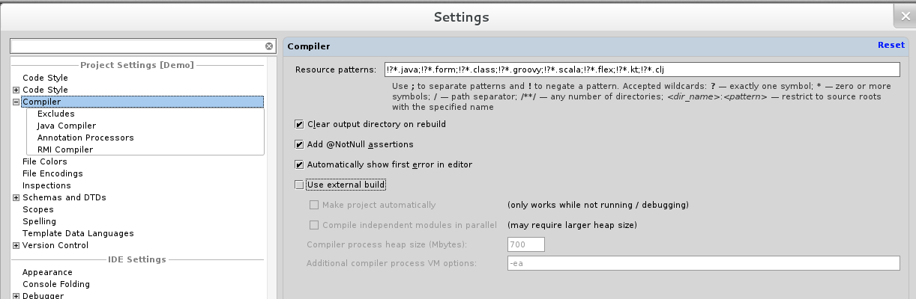Clear the settings search field
The image size is (916, 299).
(x=269, y=46)
